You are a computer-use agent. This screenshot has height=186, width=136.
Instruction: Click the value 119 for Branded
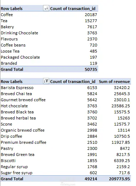94,63
